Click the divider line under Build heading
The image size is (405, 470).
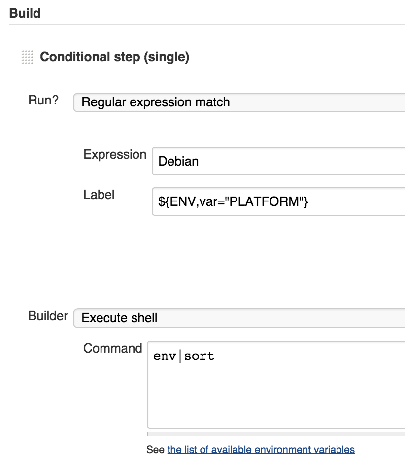pyautogui.click(x=207, y=24)
